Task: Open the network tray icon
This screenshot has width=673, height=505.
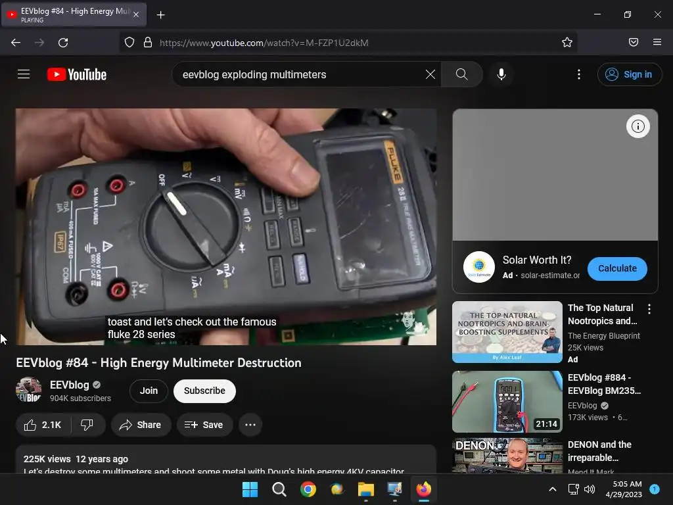Action: click(x=573, y=489)
